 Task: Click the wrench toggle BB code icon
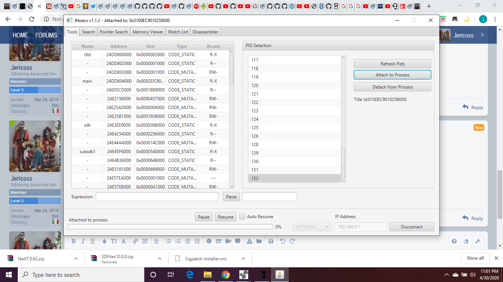(478, 241)
